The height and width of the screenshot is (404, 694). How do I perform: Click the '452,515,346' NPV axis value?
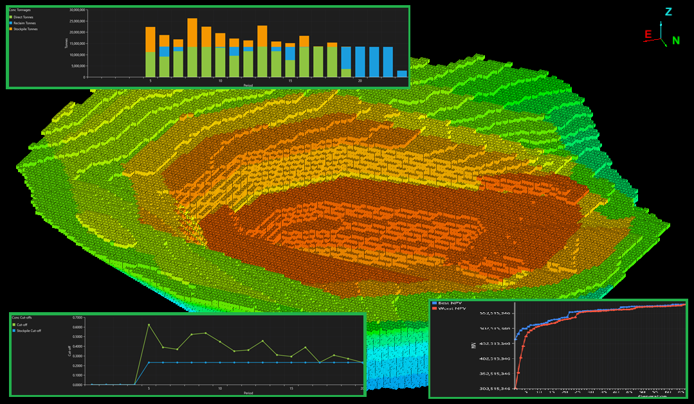495,344
